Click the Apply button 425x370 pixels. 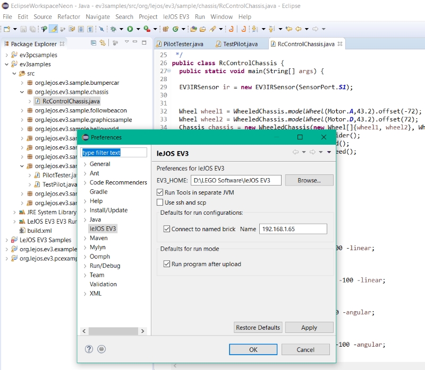309,327
